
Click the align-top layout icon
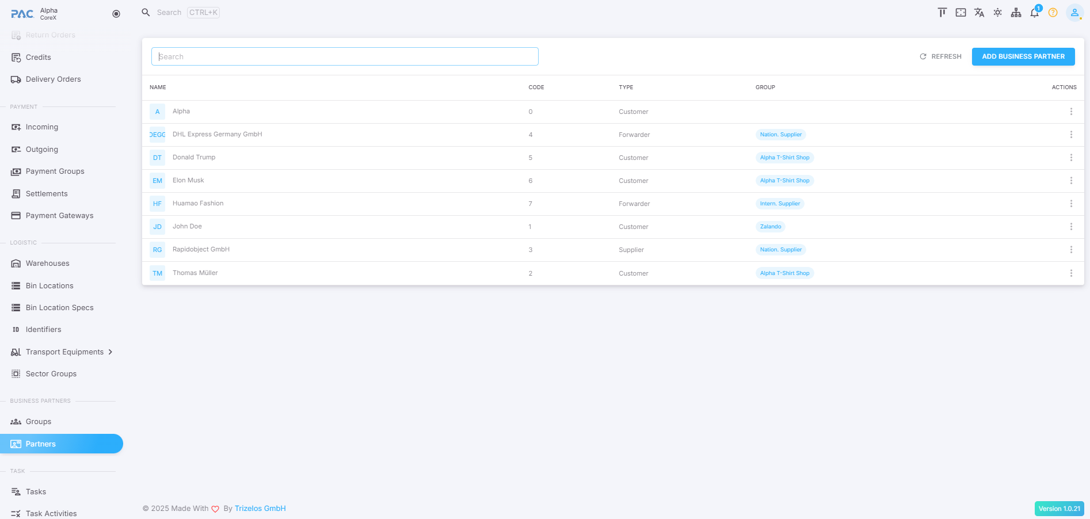point(942,13)
